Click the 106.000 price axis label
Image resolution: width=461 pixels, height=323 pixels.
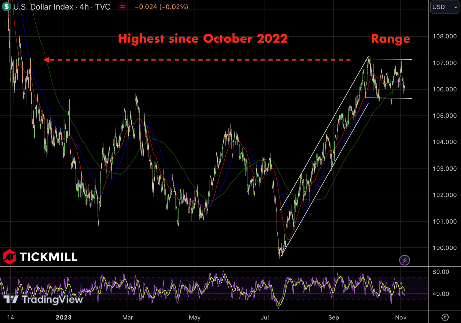[444, 89]
